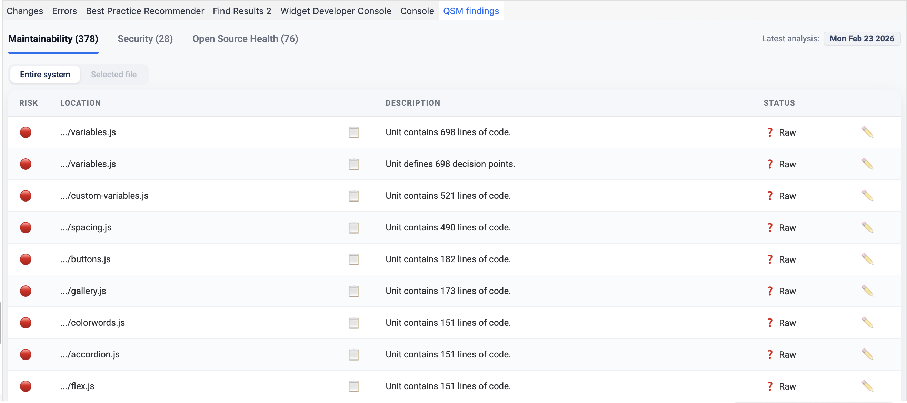The height and width of the screenshot is (403, 907).
Task: Click the Mon Feb 23 2026 analysis date
Action: [x=861, y=39]
